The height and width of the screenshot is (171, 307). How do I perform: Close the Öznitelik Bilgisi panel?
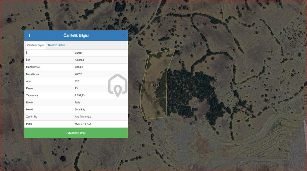124,36
